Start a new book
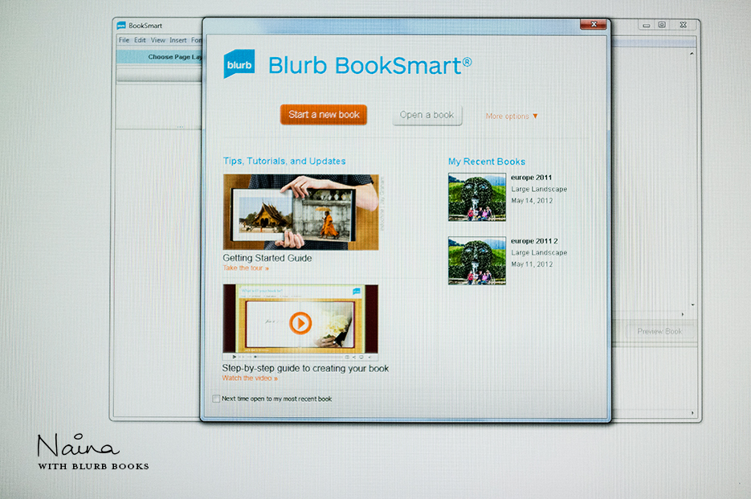 click(324, 115)
